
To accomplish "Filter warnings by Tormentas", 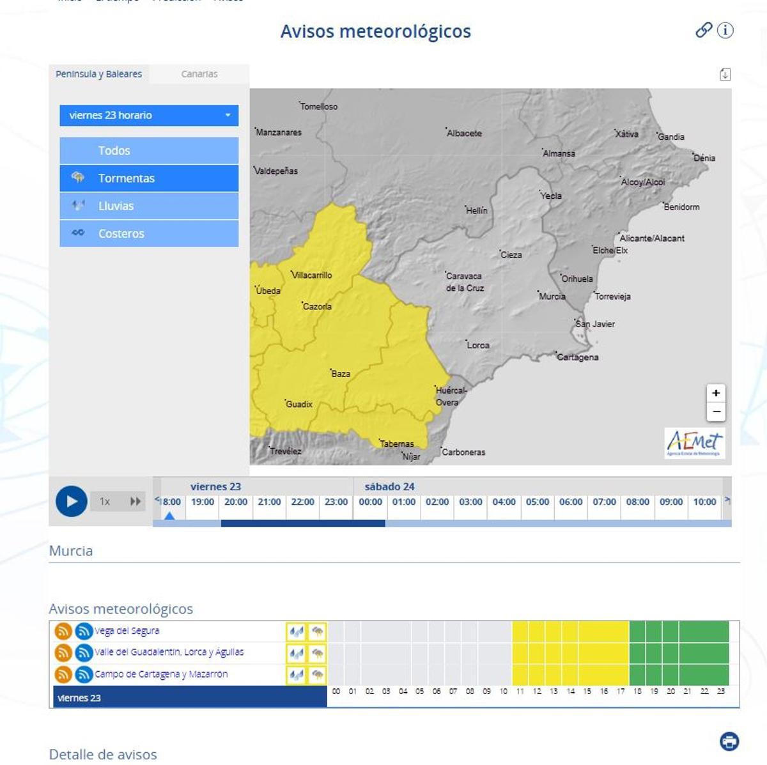I will [149, 178].
